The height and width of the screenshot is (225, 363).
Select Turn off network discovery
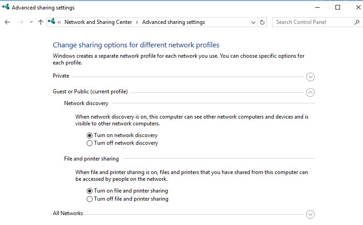(90, 143)
